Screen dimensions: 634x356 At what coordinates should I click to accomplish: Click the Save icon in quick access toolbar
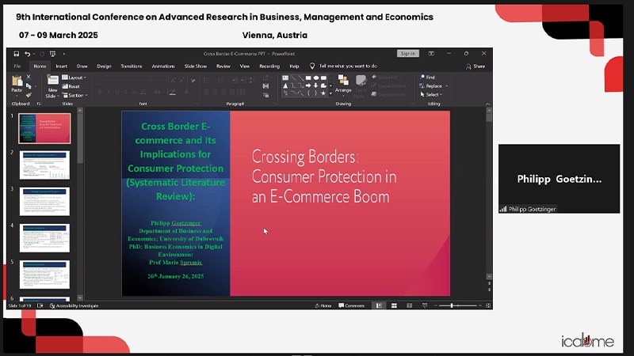point(16,54)
